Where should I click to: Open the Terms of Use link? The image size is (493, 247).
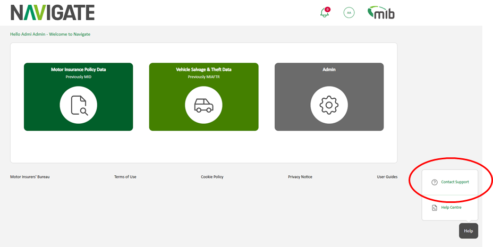125,177
